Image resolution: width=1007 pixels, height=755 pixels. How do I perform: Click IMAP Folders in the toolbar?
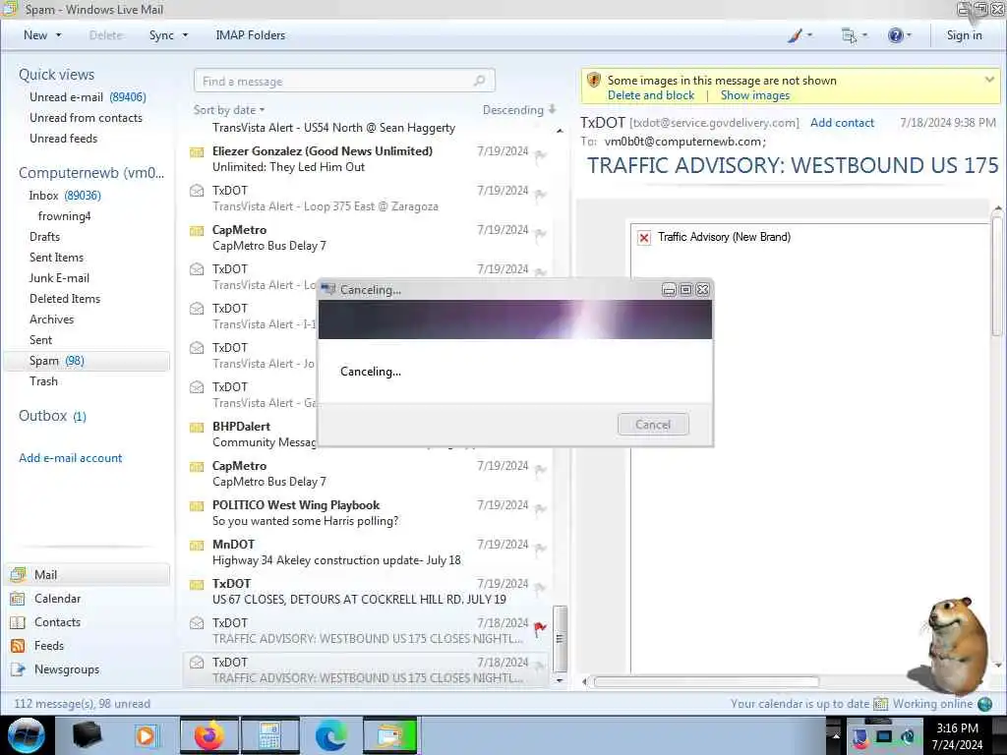(250, 35)
